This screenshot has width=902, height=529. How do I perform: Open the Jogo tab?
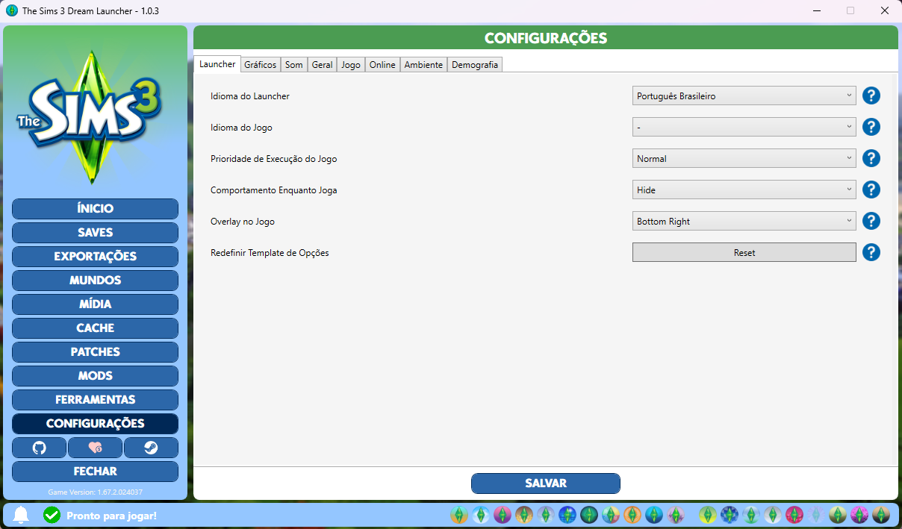point(351,65)
